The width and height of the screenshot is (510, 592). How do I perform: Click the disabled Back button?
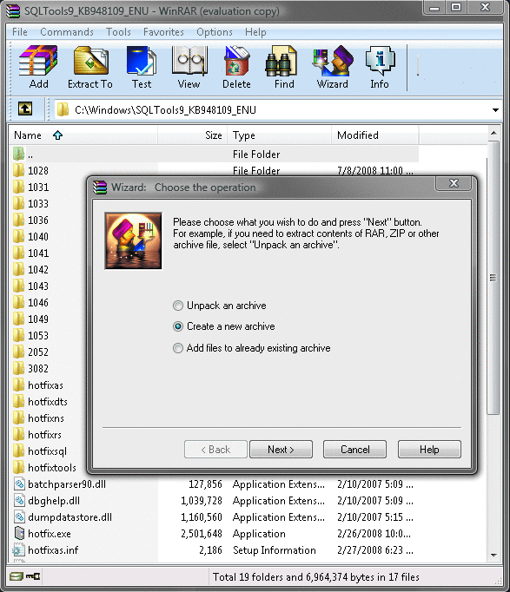(215, 450)
